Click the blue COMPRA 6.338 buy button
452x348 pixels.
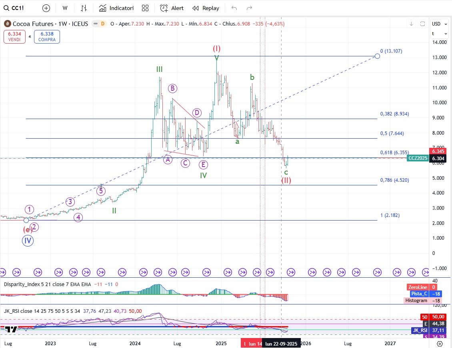(x=47, y=37)
